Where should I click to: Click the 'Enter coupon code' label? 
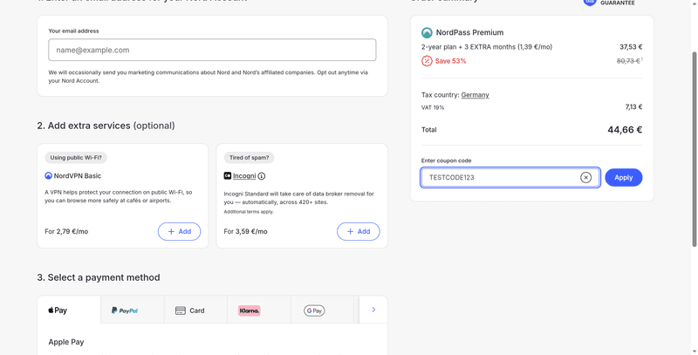[x=446, y=160]
